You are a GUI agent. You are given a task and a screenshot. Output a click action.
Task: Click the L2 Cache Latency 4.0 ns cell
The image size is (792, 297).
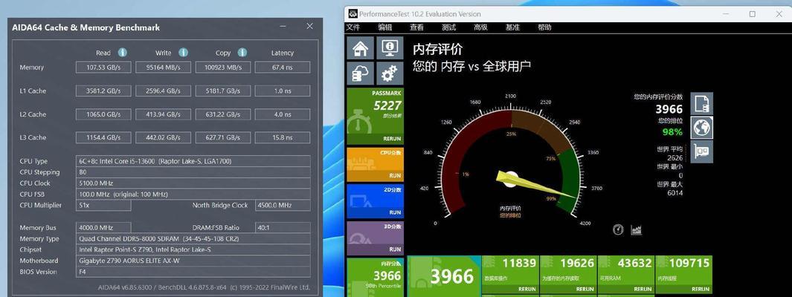283,114
